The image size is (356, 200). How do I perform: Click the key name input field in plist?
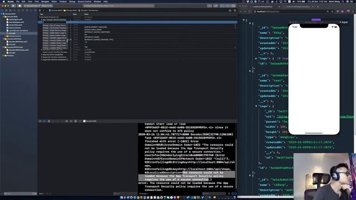pyautogui.click(x=55, y=22)
